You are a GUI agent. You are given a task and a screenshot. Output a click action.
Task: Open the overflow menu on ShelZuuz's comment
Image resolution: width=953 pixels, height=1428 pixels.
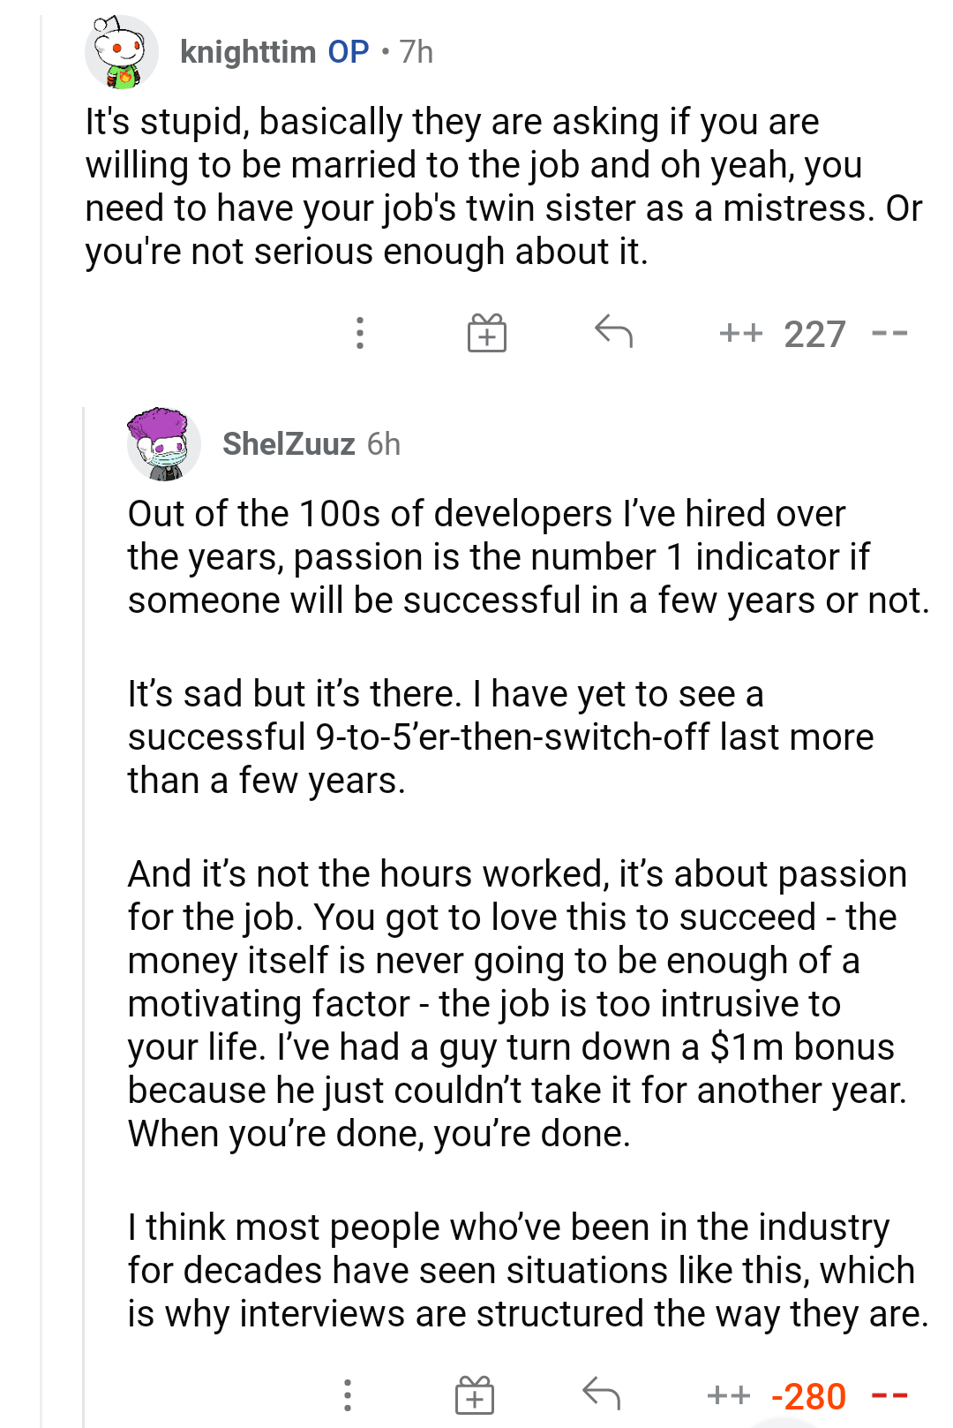pos(348,1395)
